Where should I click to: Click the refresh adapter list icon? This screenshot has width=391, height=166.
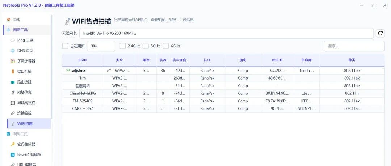point(380,33)
